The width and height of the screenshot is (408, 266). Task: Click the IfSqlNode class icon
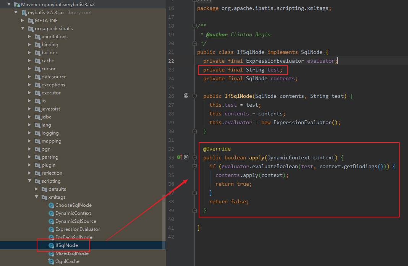pos(51,245)
